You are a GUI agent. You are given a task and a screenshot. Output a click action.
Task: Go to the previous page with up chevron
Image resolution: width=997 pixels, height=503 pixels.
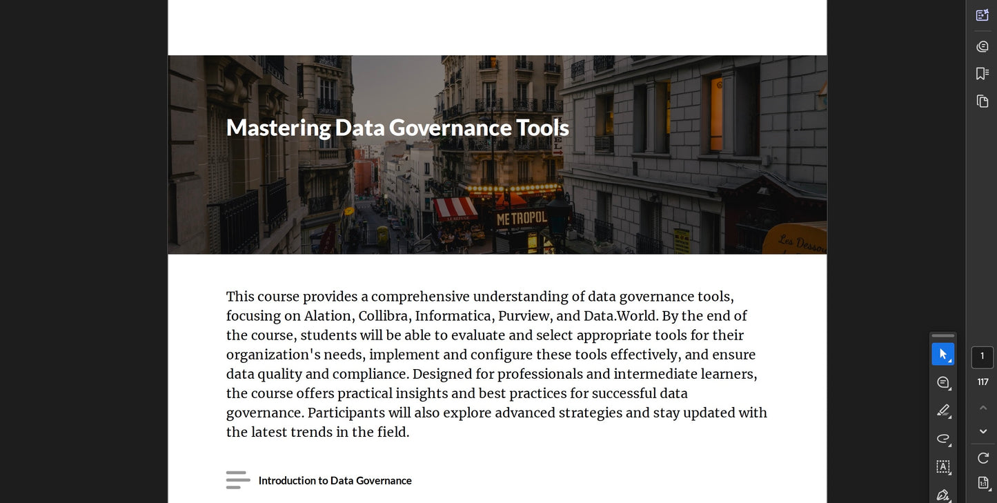click(x=983, y=408)
